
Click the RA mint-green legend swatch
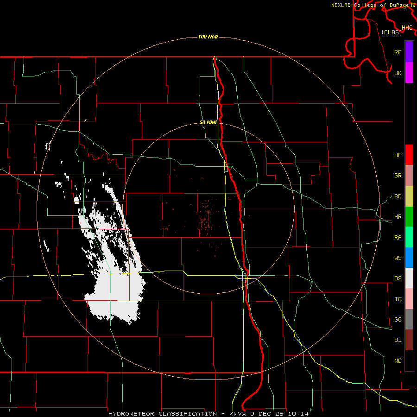pos(409,237)
